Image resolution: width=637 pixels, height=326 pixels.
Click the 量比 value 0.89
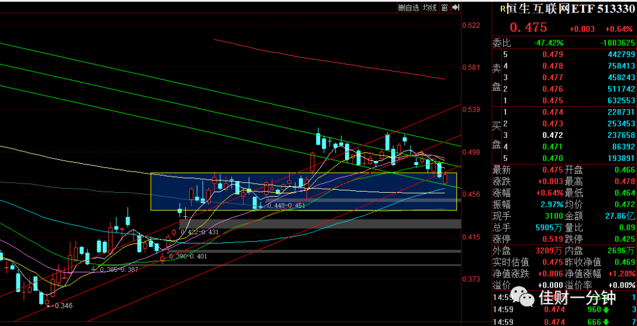coord(628,228)
